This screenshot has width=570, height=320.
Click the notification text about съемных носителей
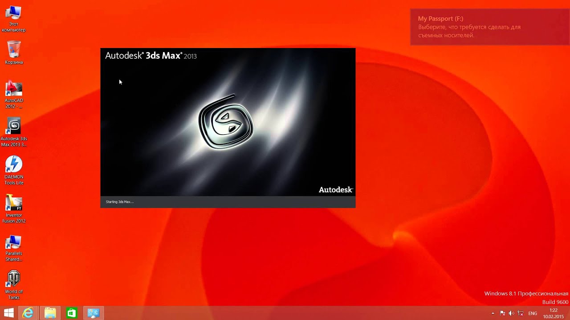[469, 31]
